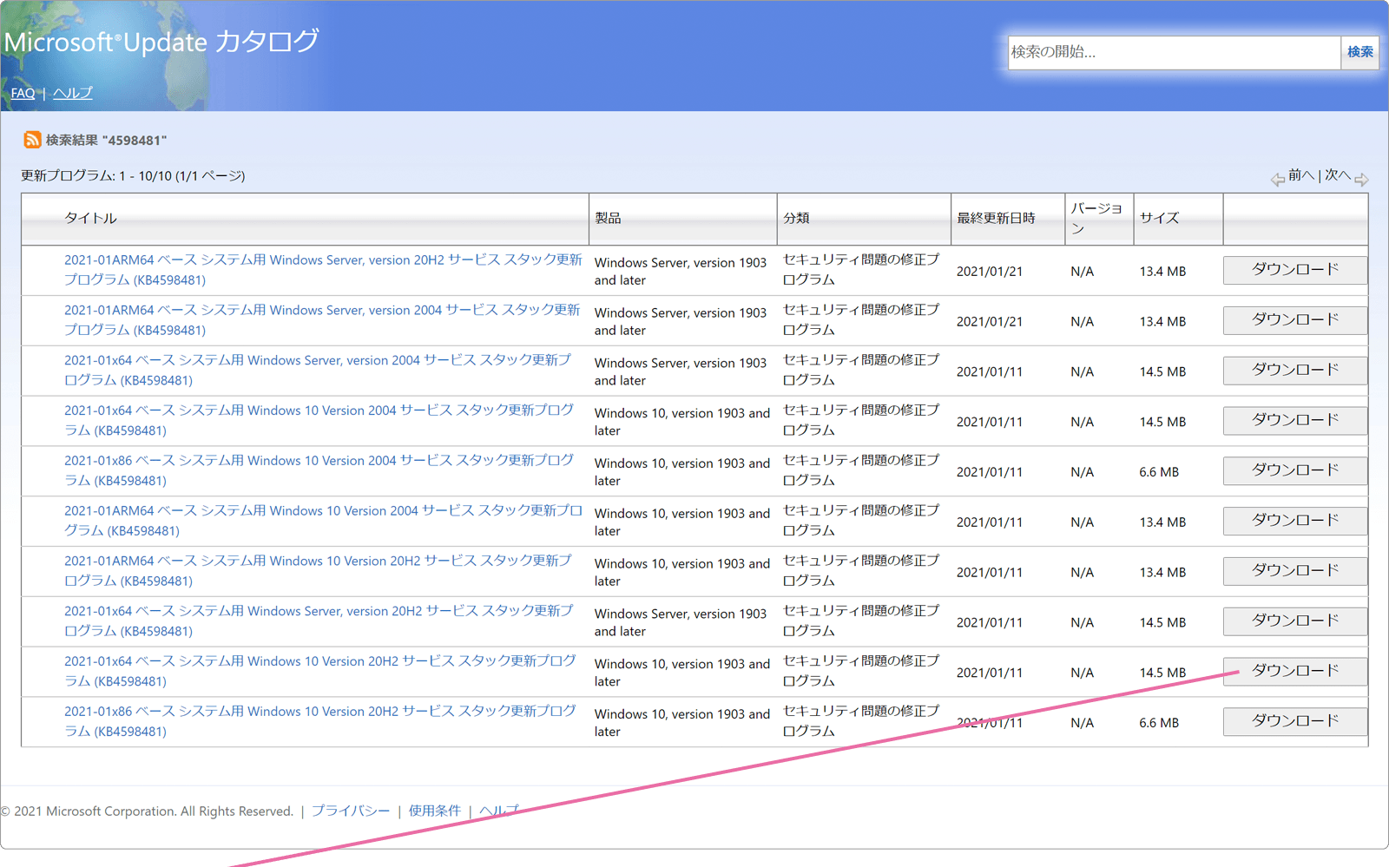Sort by the タイトル column header

90,218
